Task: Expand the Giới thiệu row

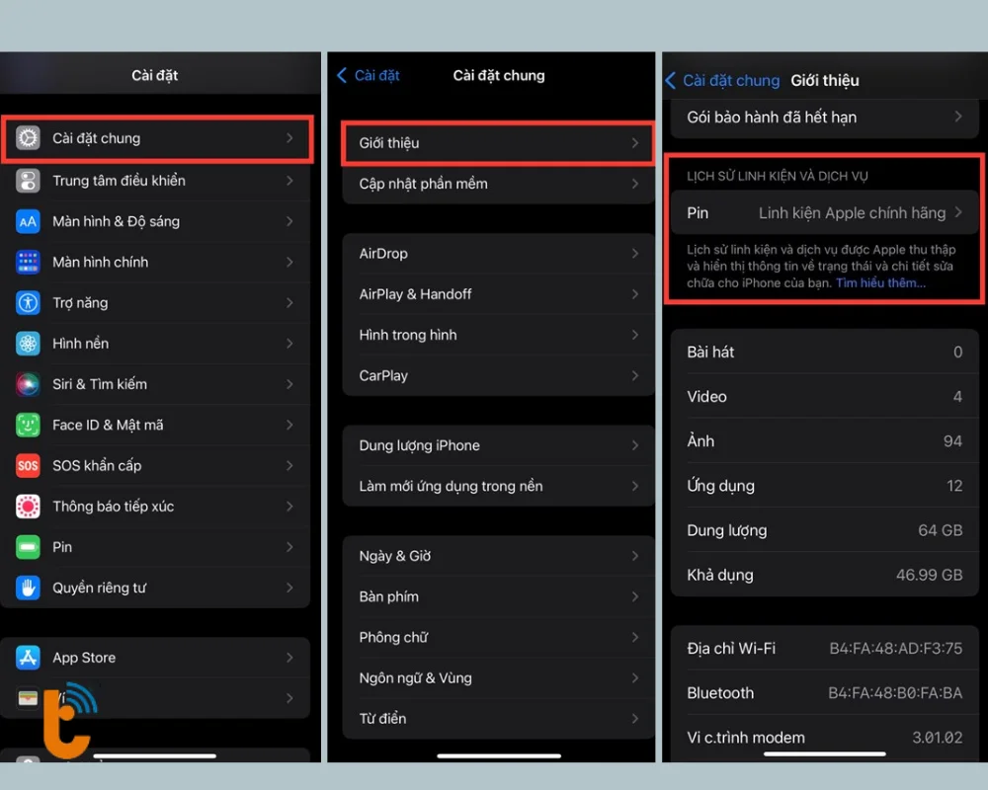Action: click(x=497, y=142)
